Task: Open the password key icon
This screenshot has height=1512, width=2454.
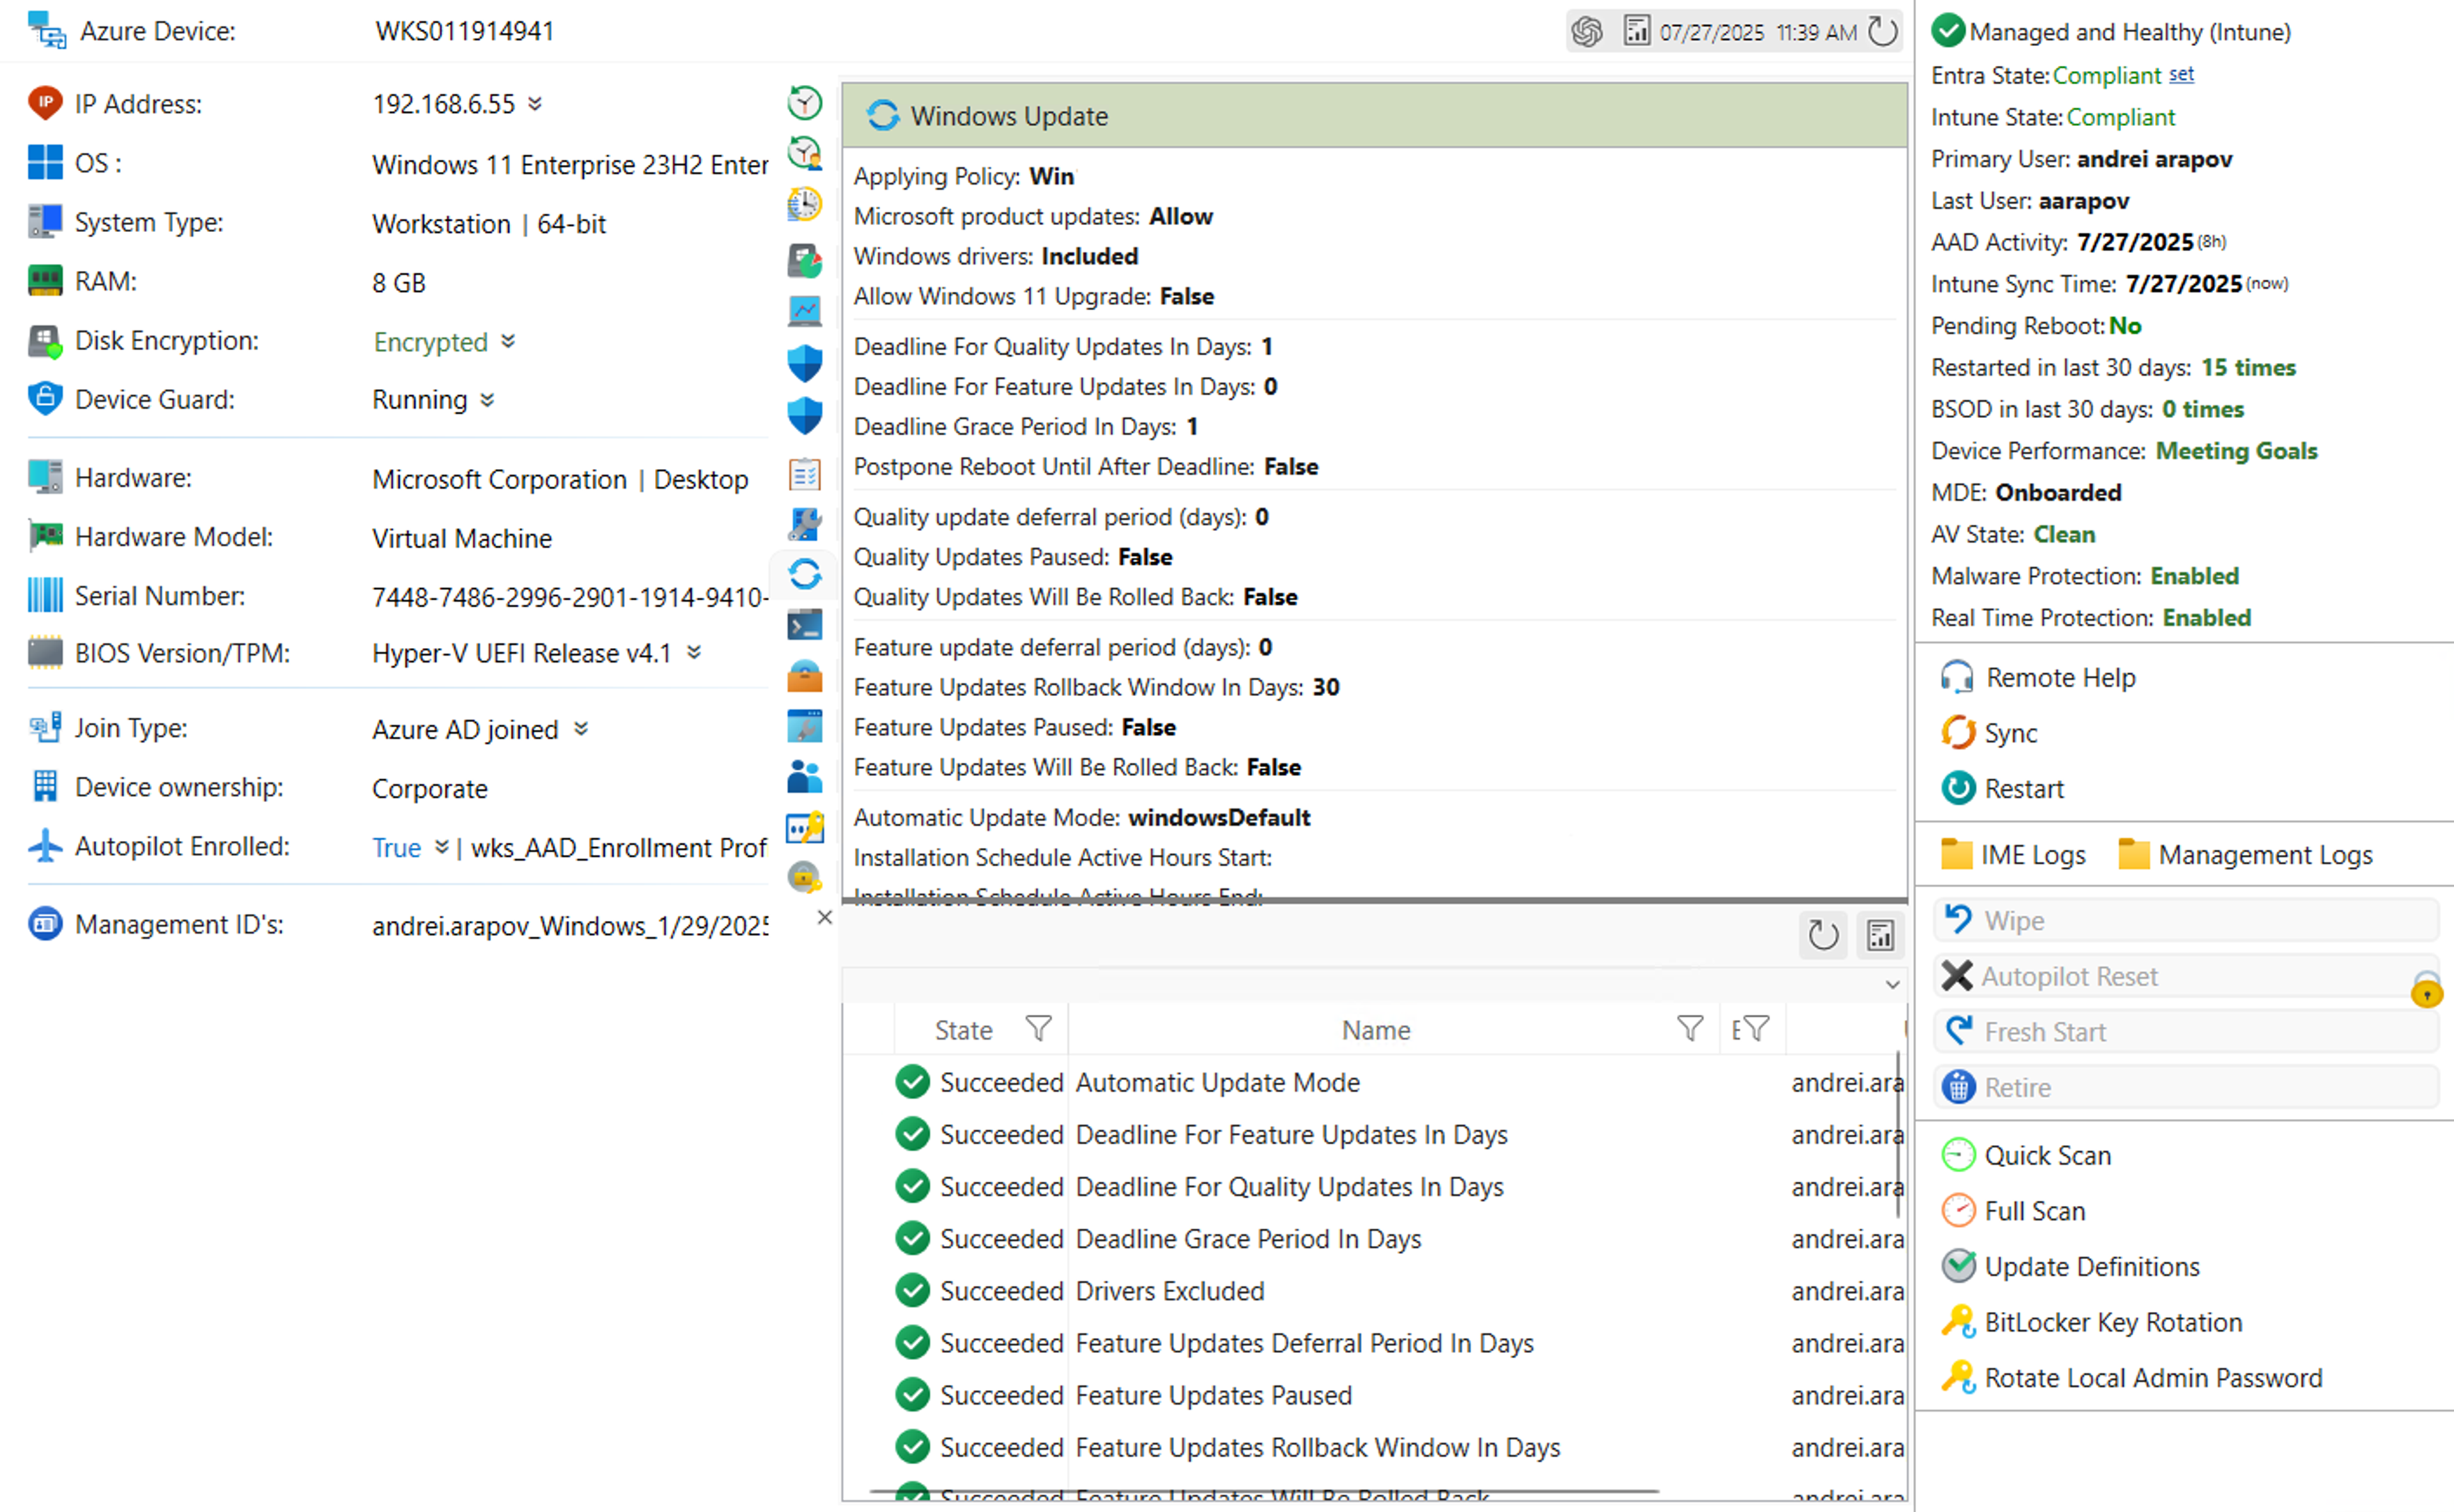Action: click(804, 827)
